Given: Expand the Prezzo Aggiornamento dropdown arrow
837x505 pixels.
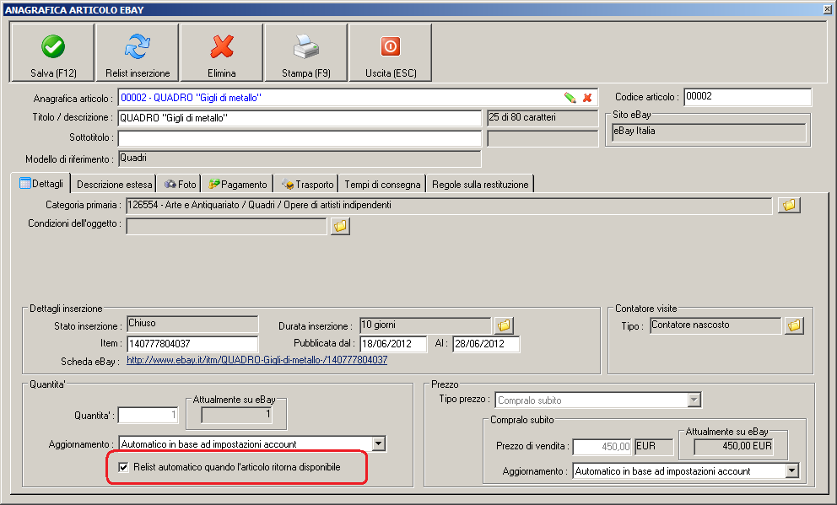Looking at the screenshot, I should 791,471.
